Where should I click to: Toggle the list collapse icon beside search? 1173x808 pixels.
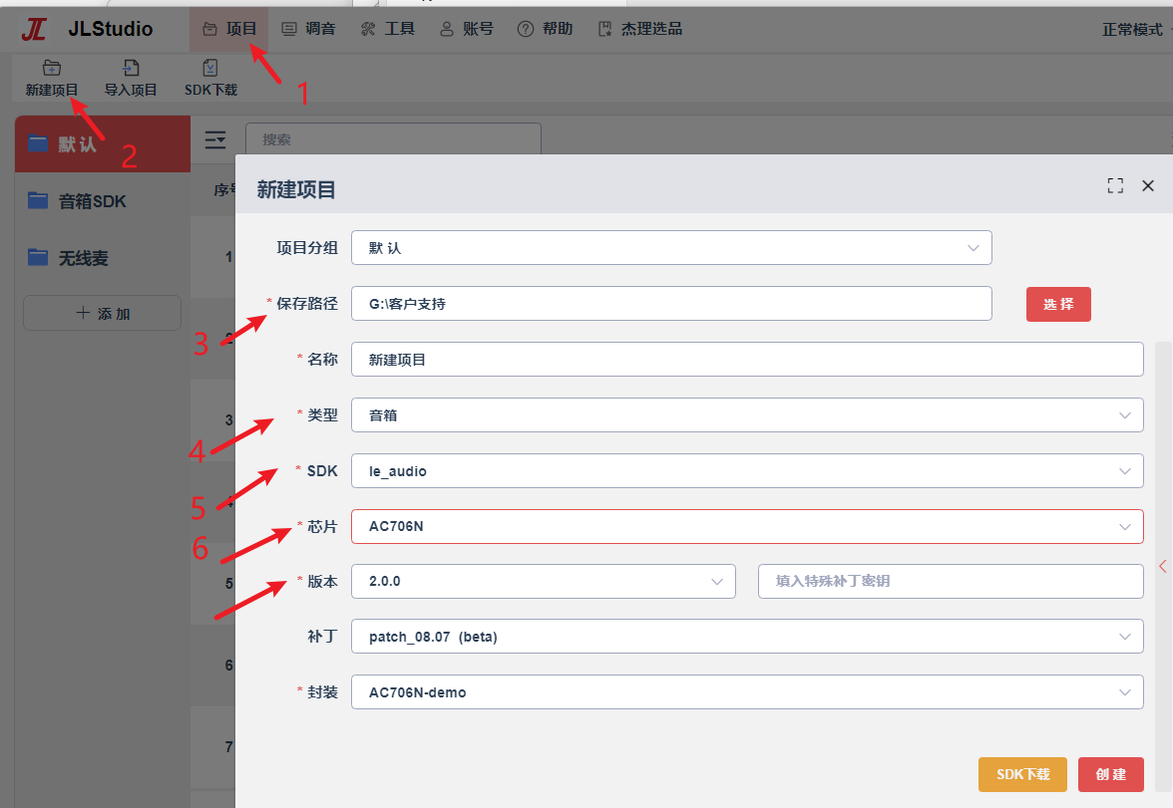pos(215,139)
